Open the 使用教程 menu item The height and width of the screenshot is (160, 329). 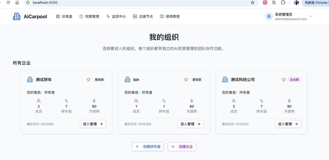pyautogui.click(x=170, y=16)
